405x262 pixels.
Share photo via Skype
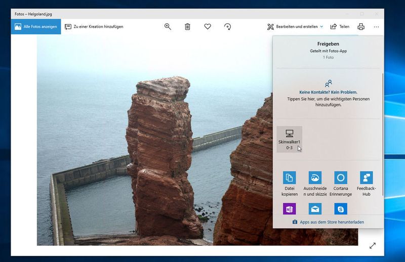pos(341,209)
